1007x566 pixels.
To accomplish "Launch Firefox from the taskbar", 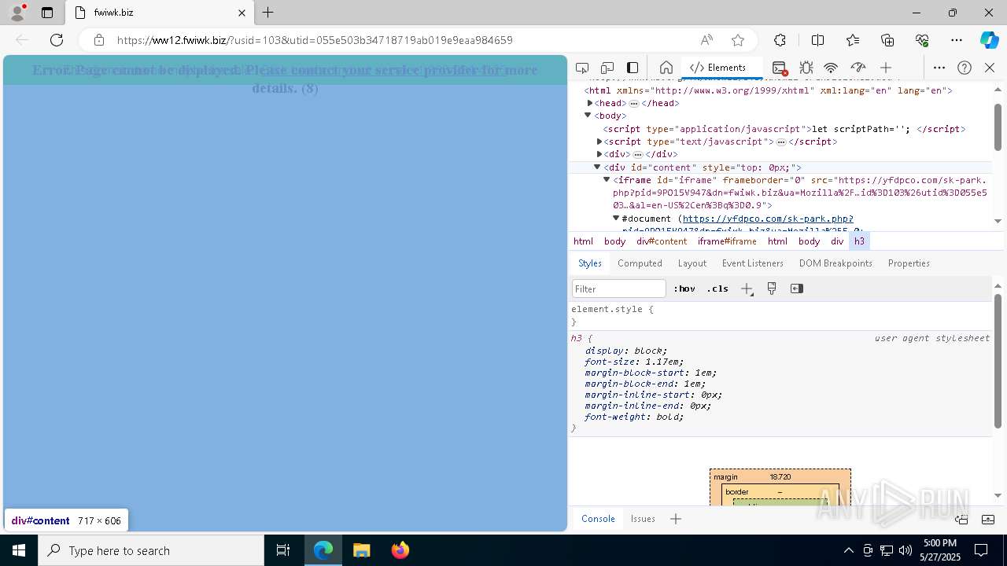I will 400,550.
